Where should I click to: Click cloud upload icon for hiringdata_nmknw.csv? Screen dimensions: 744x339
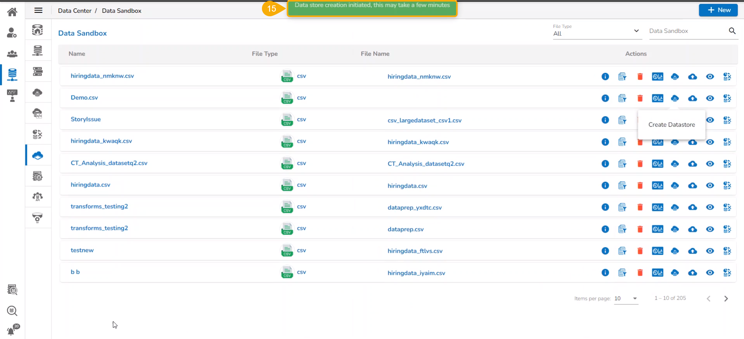point(692,77)
